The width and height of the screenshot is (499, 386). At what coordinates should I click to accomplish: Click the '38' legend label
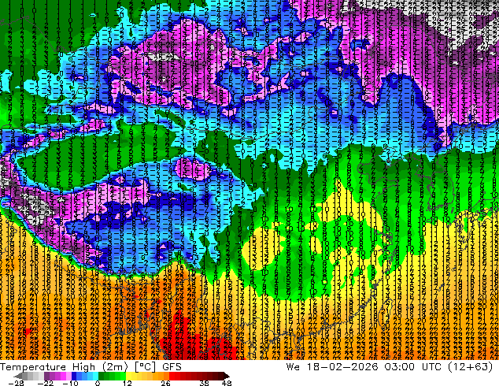(x=205, y=383)
